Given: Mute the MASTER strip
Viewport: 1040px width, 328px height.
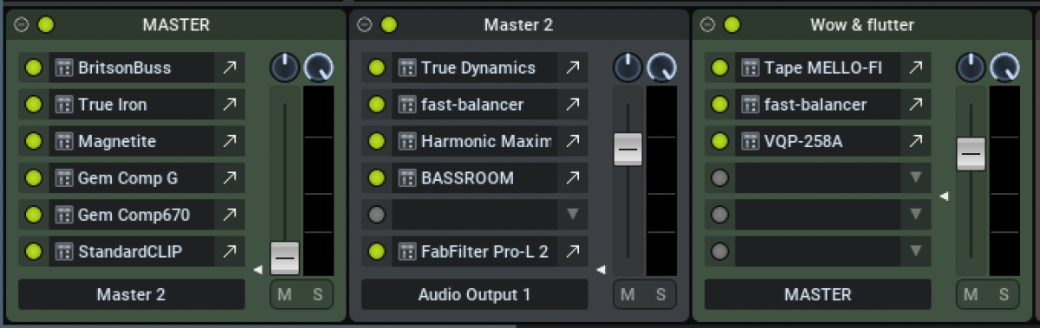Looking at the screenshot, I should point(285,295).
